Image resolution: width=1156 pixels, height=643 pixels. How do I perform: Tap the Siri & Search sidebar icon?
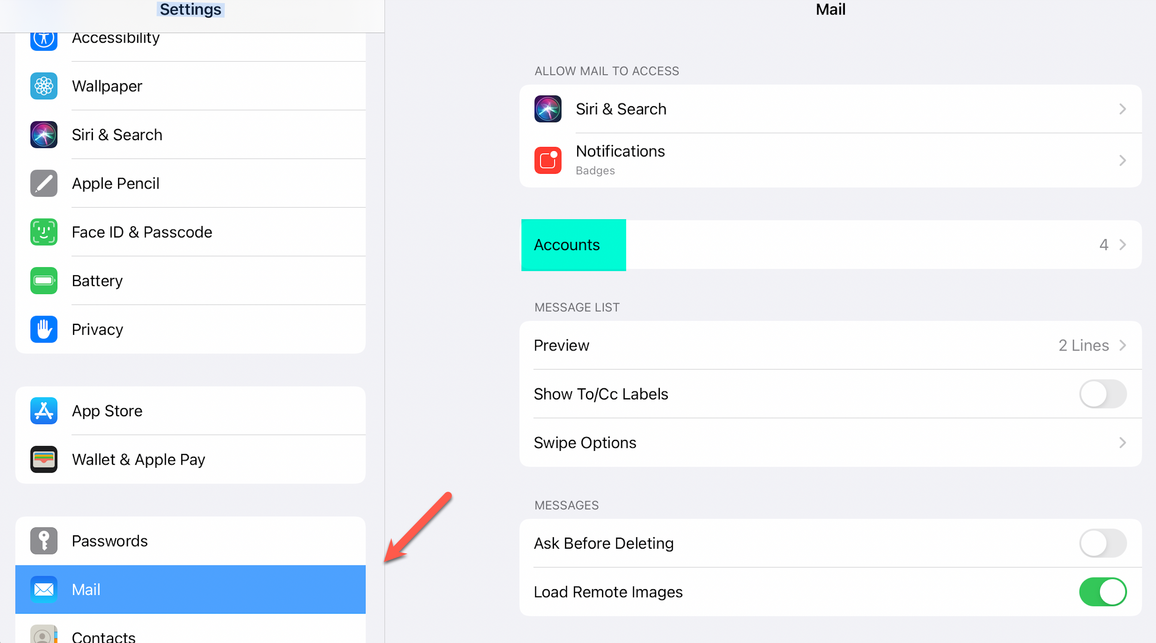click(x=44, y=134)
